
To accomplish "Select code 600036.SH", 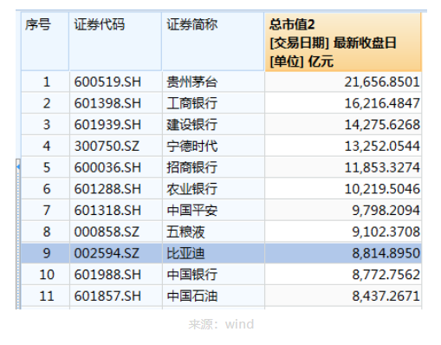I will click(107, 167).
